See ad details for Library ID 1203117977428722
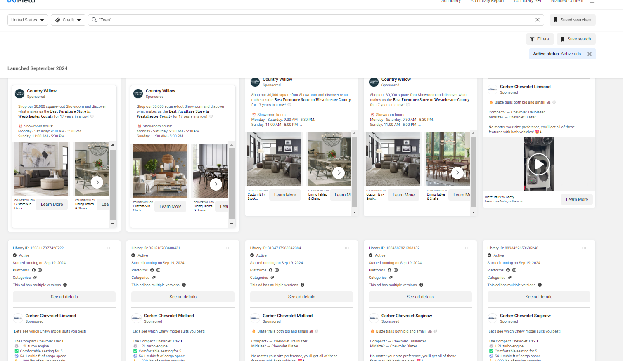623x361 pixels. (64, 297)
